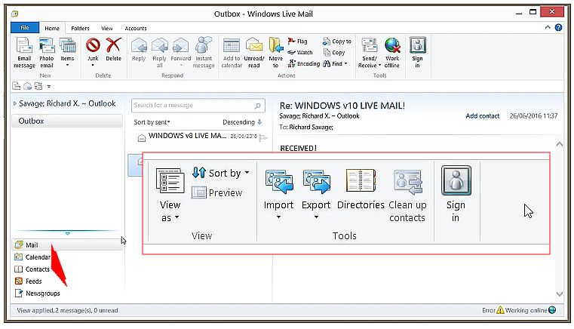574x329 pixels.
Task: Click the reading pane scroll down arrow
Action: point(560,294)
